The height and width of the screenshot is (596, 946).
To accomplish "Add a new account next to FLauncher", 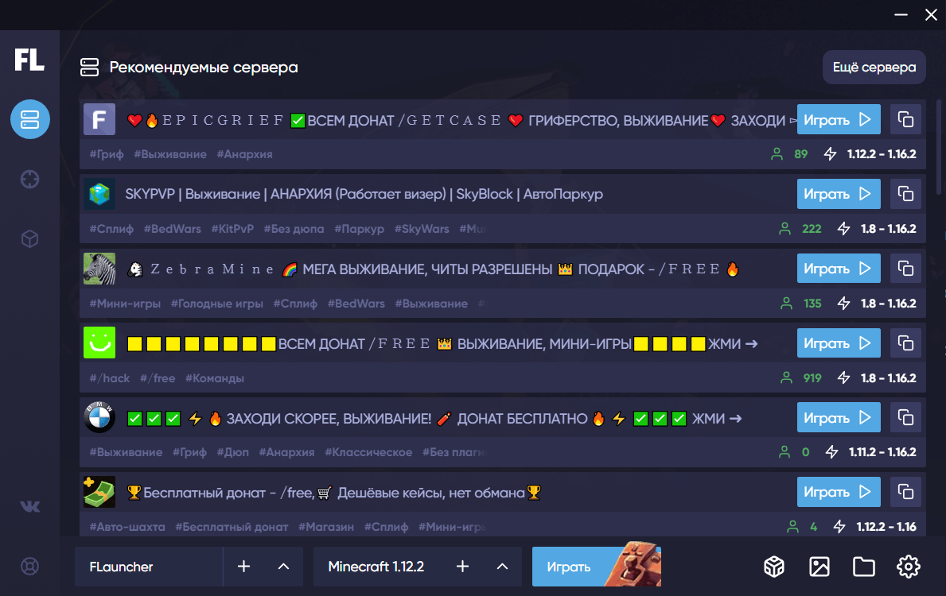I will (243, 567).
